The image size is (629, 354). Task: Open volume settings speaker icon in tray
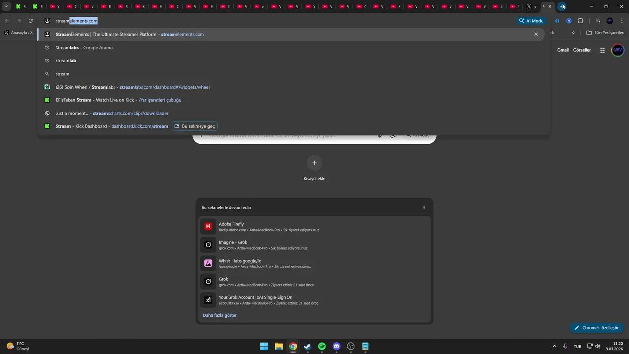point(598,346)
